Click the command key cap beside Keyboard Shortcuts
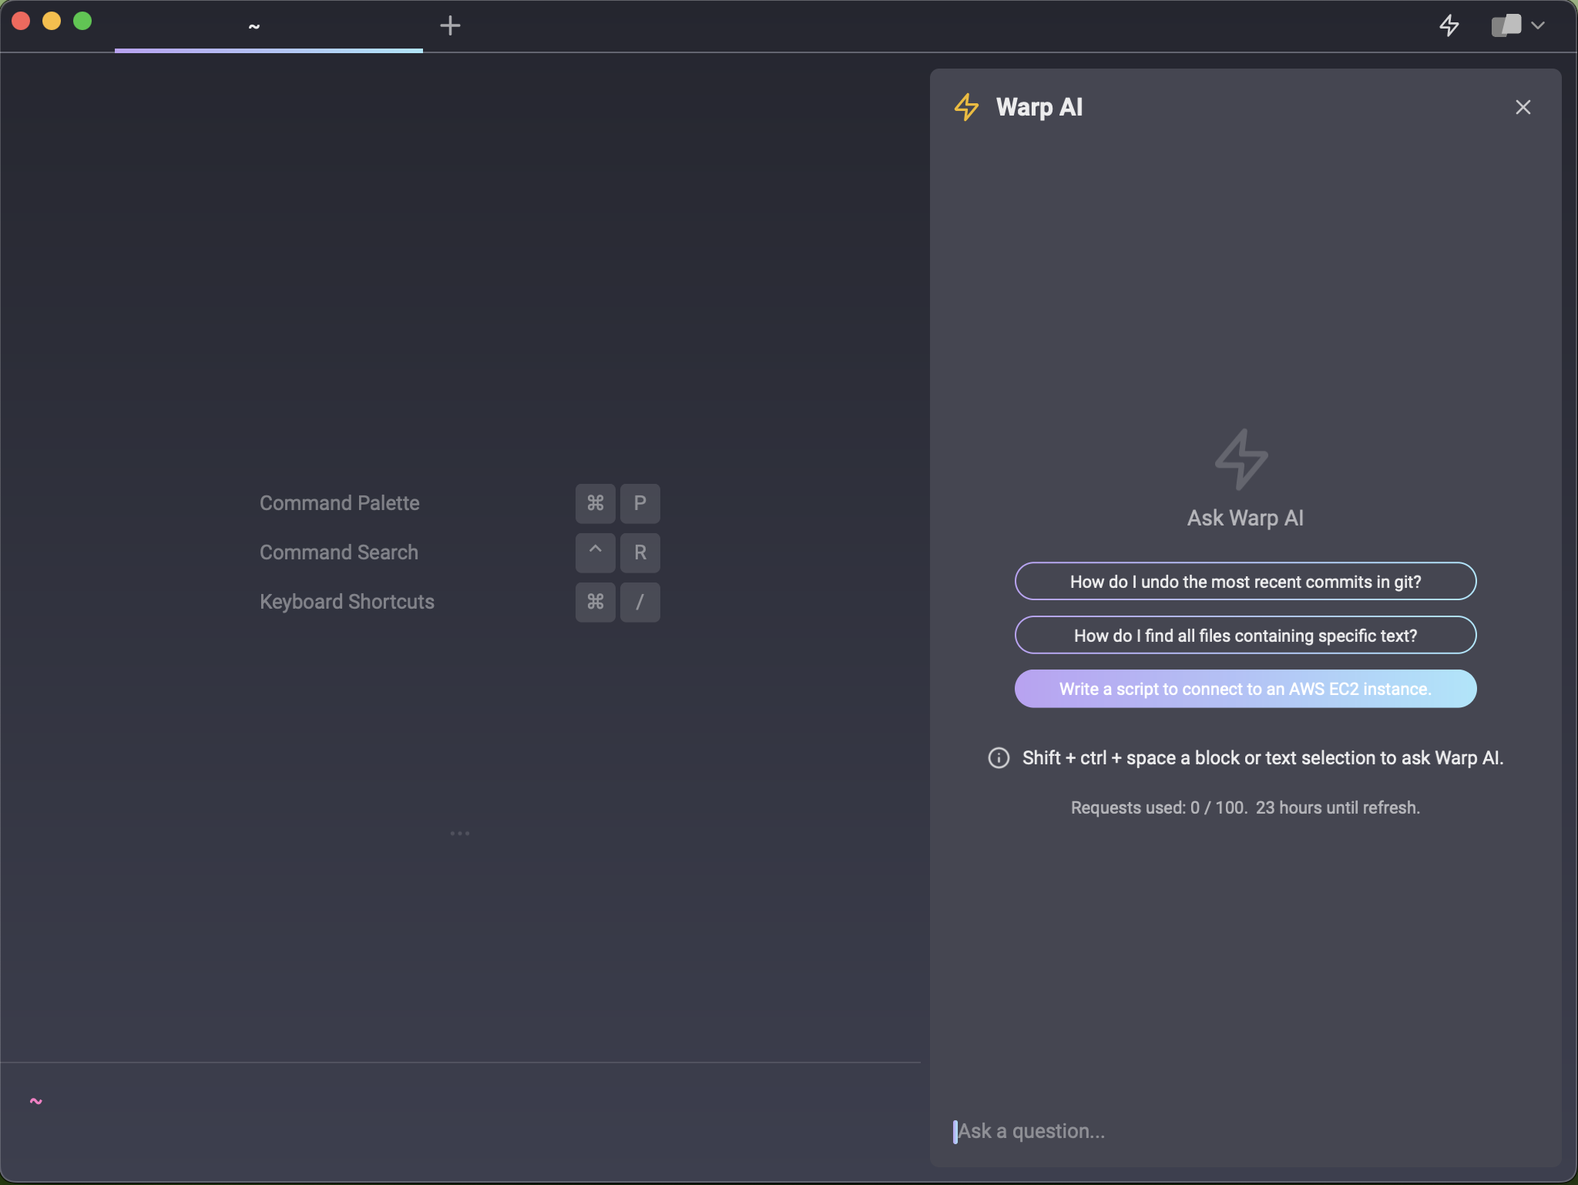 click(596, 602)
